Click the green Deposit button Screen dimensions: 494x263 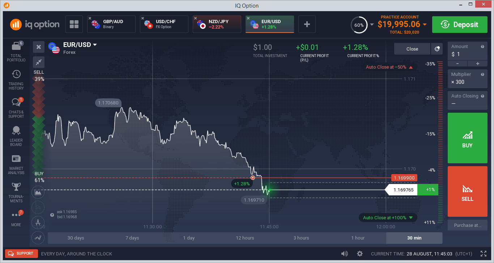460,25
